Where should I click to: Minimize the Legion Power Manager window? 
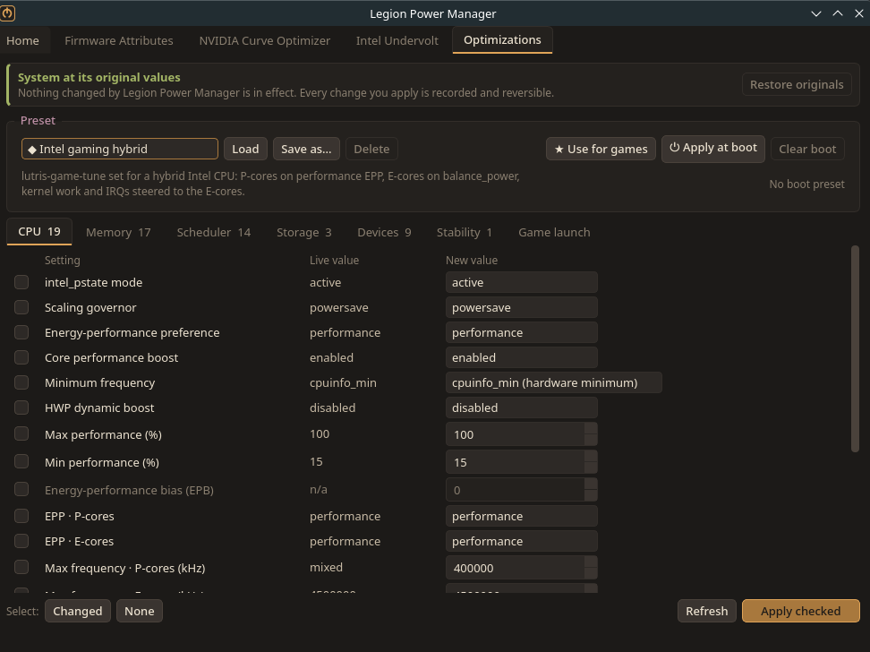816,13
